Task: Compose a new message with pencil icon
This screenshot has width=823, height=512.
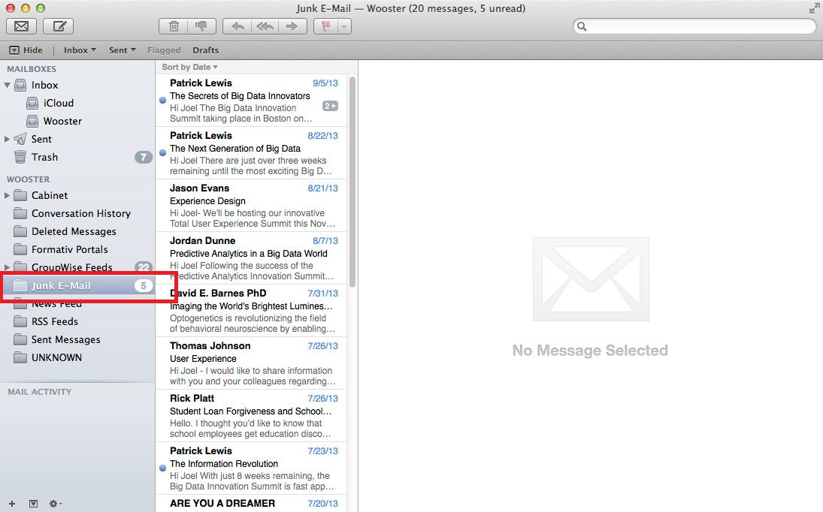Action: tap(59, 26)
